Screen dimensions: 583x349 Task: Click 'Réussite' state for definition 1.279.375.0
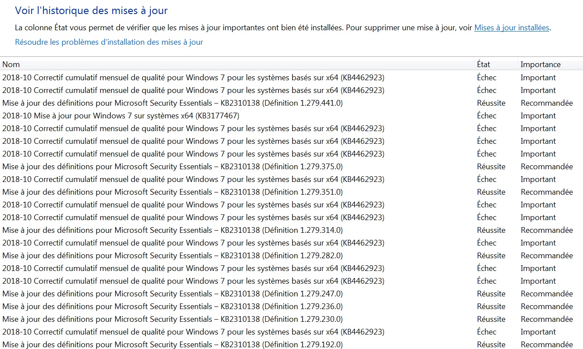[x=491, y=167]
